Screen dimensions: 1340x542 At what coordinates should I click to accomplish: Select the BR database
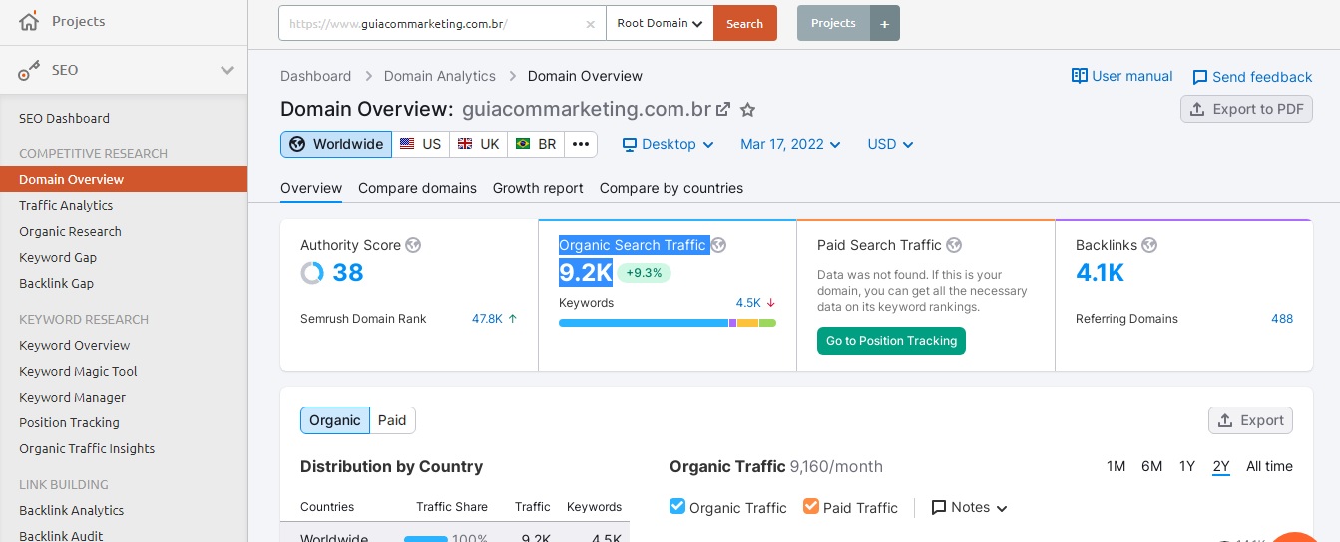536,144
